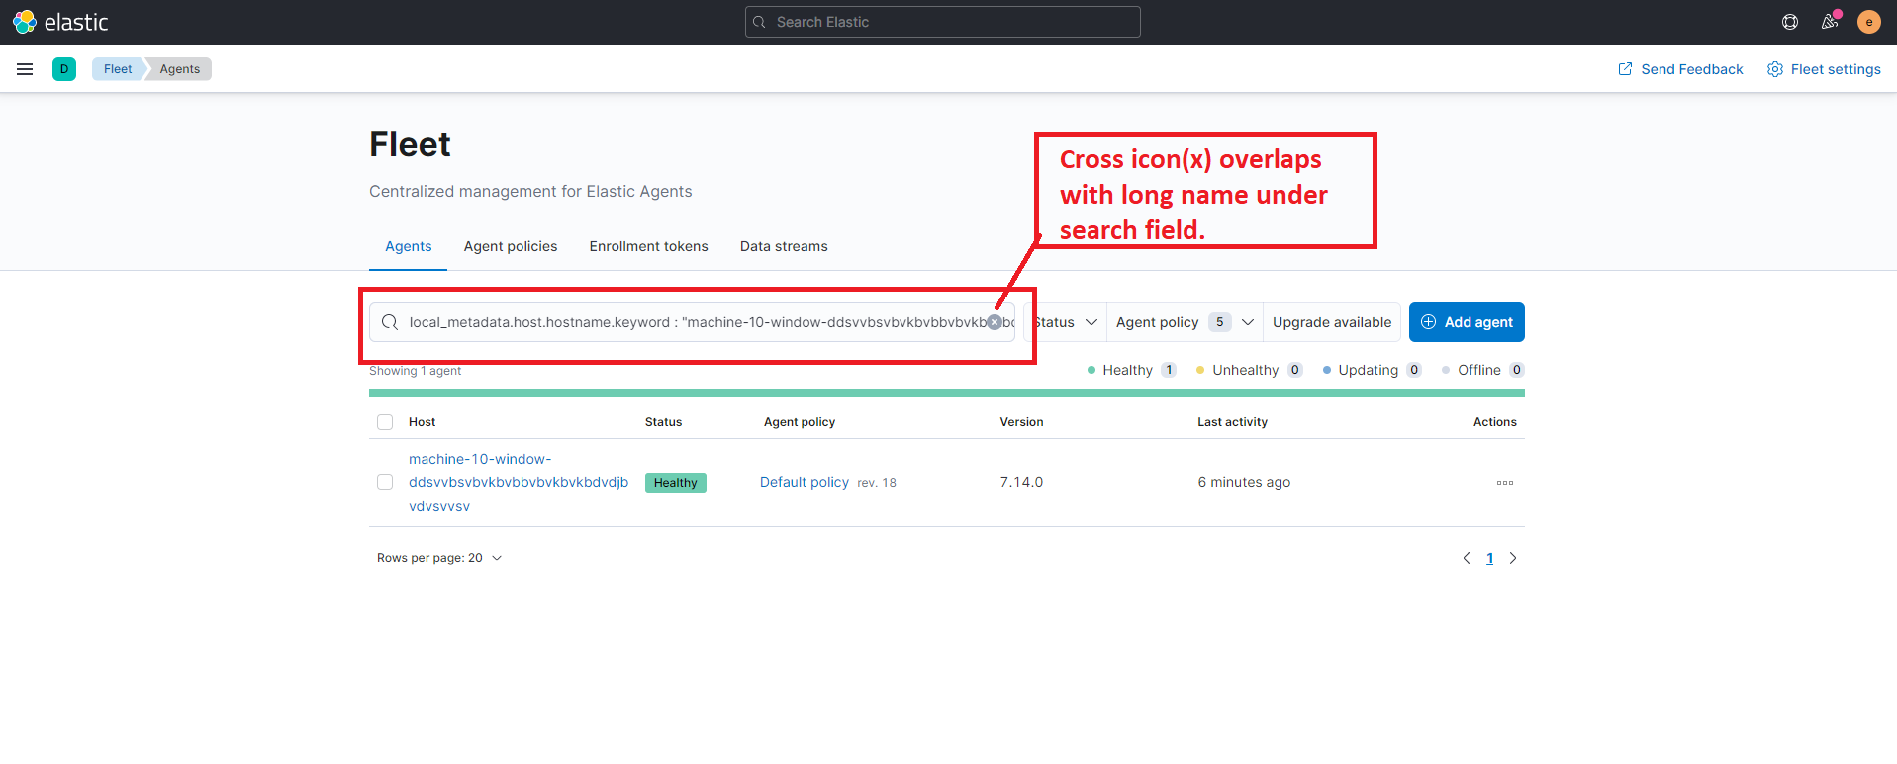Click the Offline agents count summary

point(1483,370)
